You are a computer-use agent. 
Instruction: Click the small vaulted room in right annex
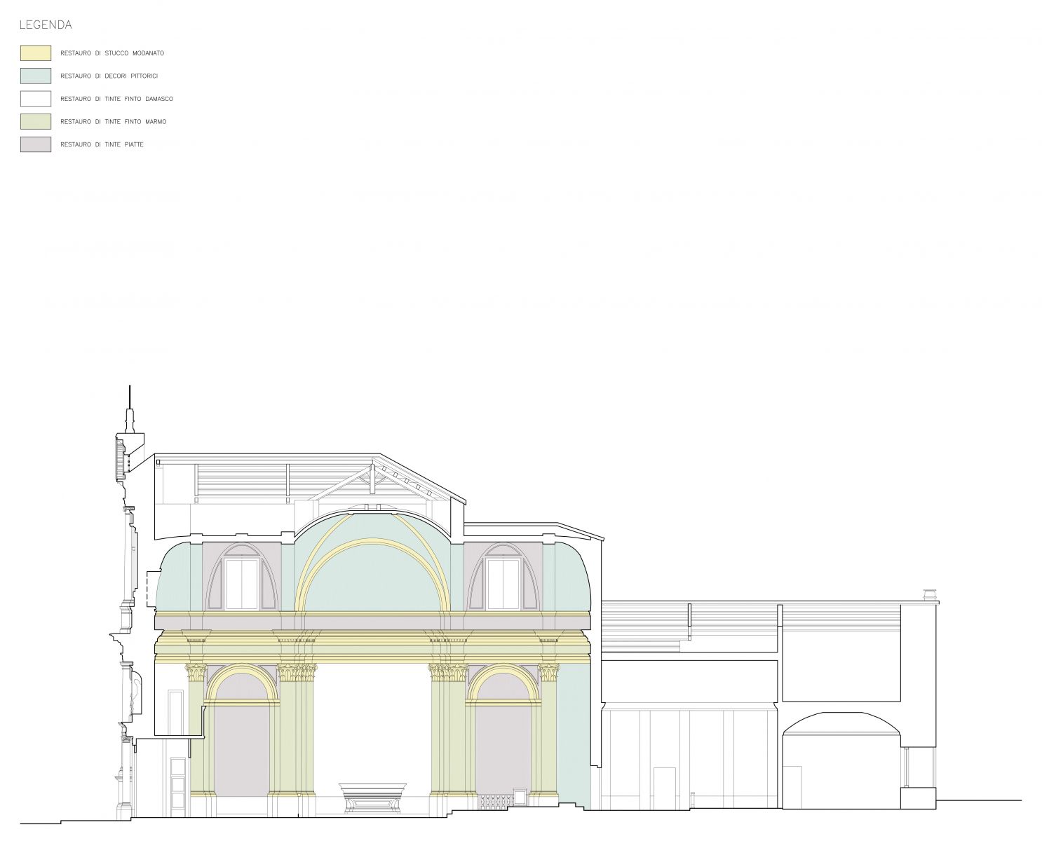coord(840,767)
